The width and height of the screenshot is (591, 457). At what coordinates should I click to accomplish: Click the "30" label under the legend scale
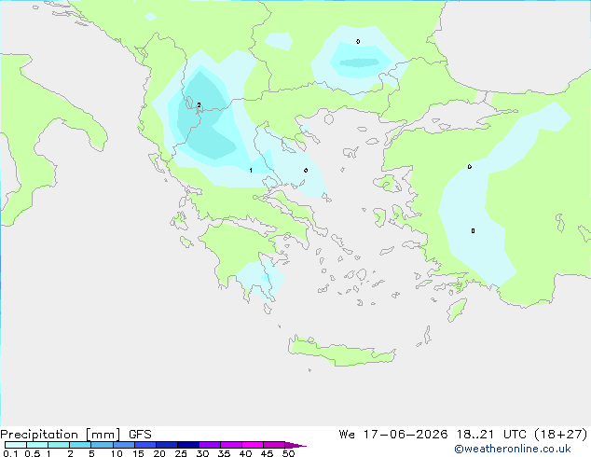[202, 453]
